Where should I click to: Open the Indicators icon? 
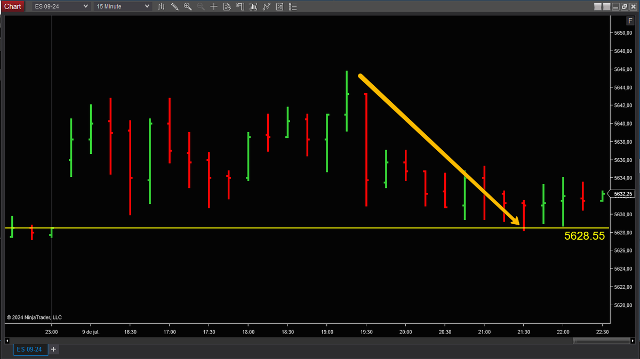(x=253, y=6)
